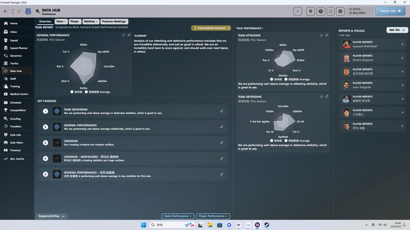Open Squad Planner in the sidebar
The height and width of the screenshot is (230, 410).
coord(17,48)
